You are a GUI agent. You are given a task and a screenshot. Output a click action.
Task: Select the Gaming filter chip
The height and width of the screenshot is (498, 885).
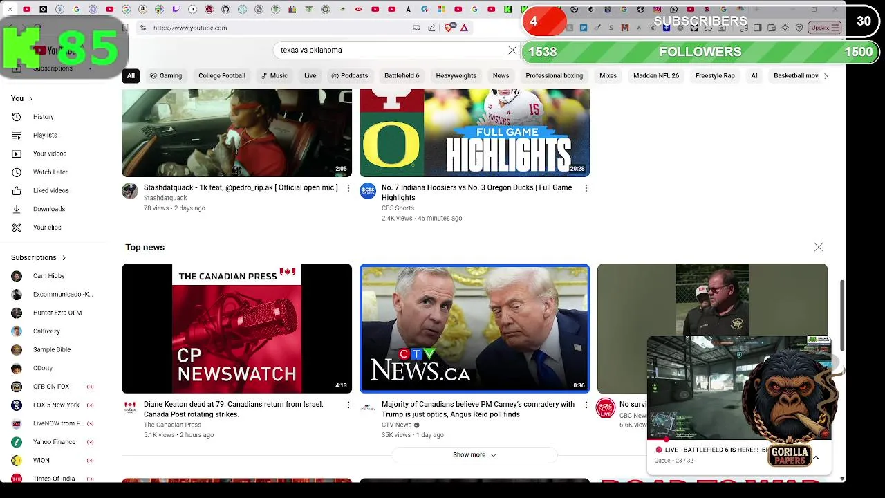pos(166,75)
